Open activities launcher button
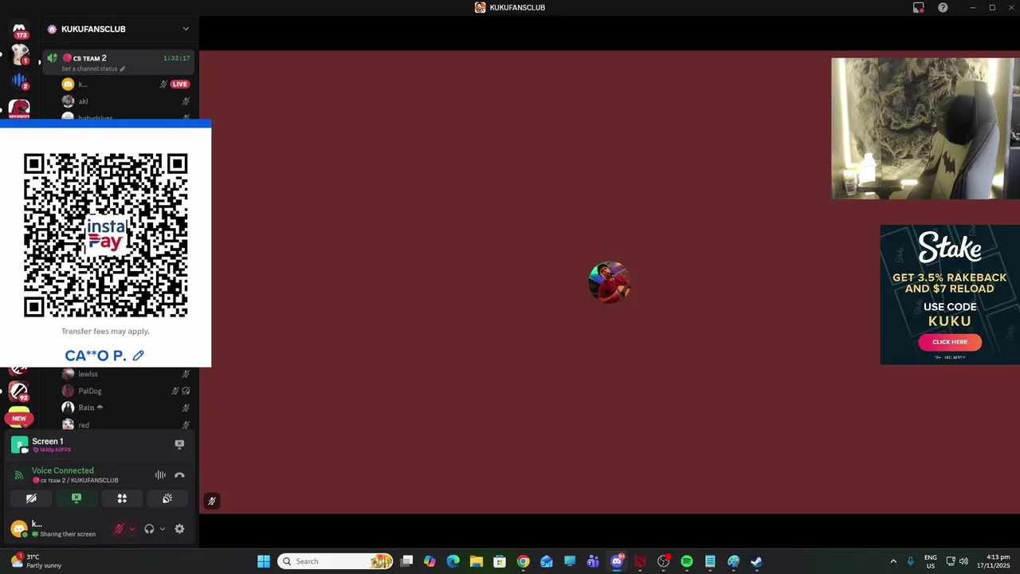 click(x=122, y=498)
